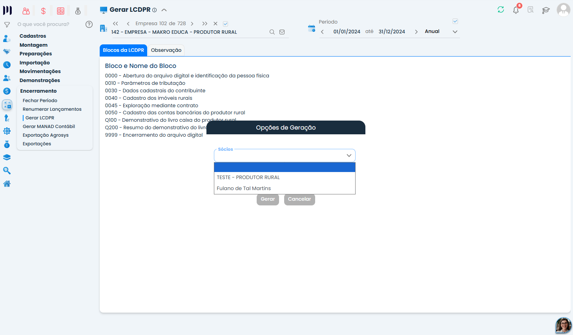Open Fechar Período menu item

click(x=40, y=101)
